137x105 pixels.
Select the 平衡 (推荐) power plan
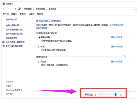pyautogui.click(x=39, y=38)
